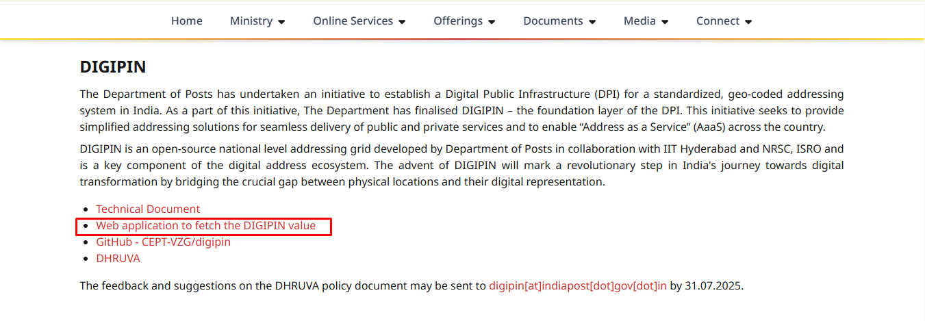This screenshot has width=925, height=321.
Task: Click the digipin[at]indiapost[dot]gov[dot]in email link
Action: click(578, 285)
